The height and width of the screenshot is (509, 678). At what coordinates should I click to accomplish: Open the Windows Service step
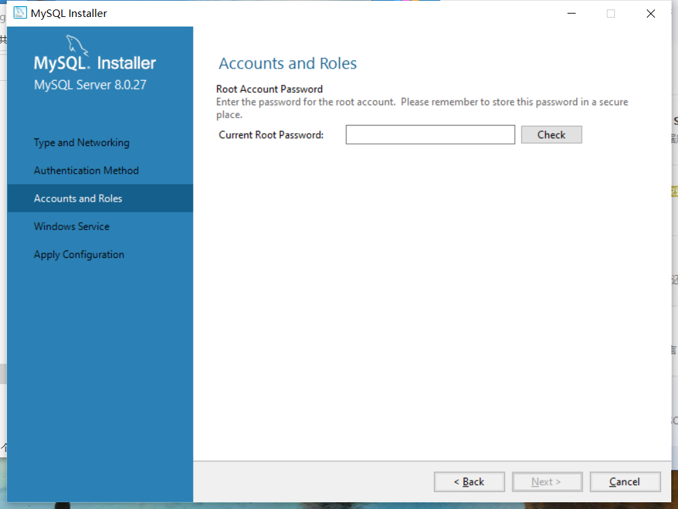pos(72,227)
